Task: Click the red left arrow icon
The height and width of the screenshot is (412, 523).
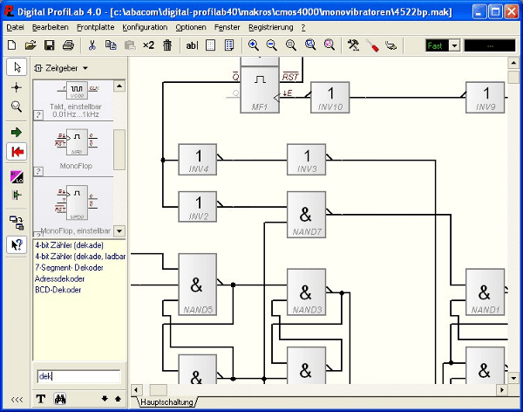Action: pos(17,152)
